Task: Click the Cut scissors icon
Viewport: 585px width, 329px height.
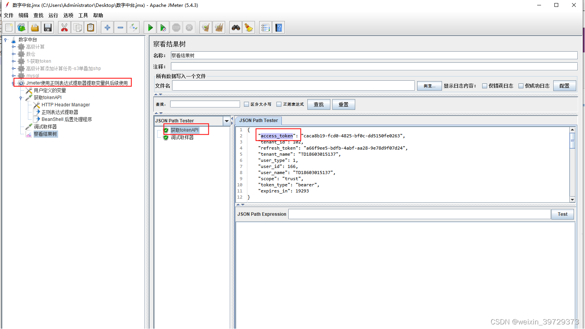Action: click(x=64, y=28)
